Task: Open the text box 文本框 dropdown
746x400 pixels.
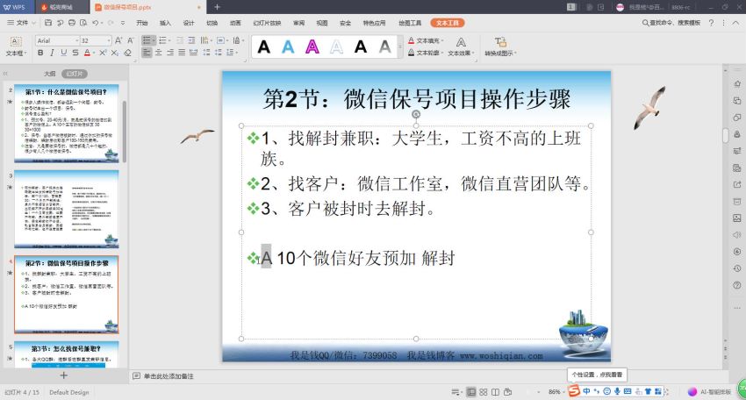Action: click(x=16, y=54)
